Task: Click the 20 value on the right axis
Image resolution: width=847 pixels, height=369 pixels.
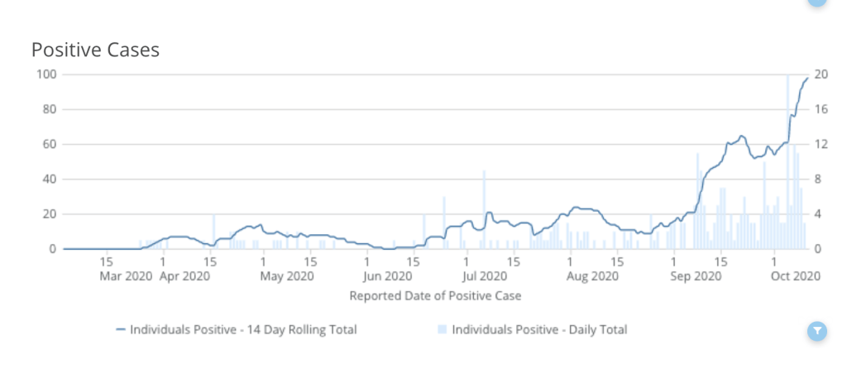Action: tap(820, 74)
